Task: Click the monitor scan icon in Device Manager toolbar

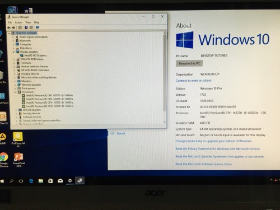Action: [38, 27]
